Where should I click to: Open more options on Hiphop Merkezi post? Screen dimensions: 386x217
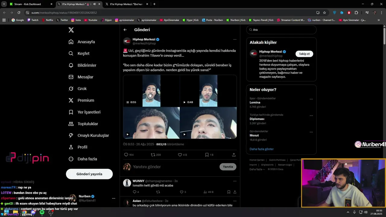(235, 39)
